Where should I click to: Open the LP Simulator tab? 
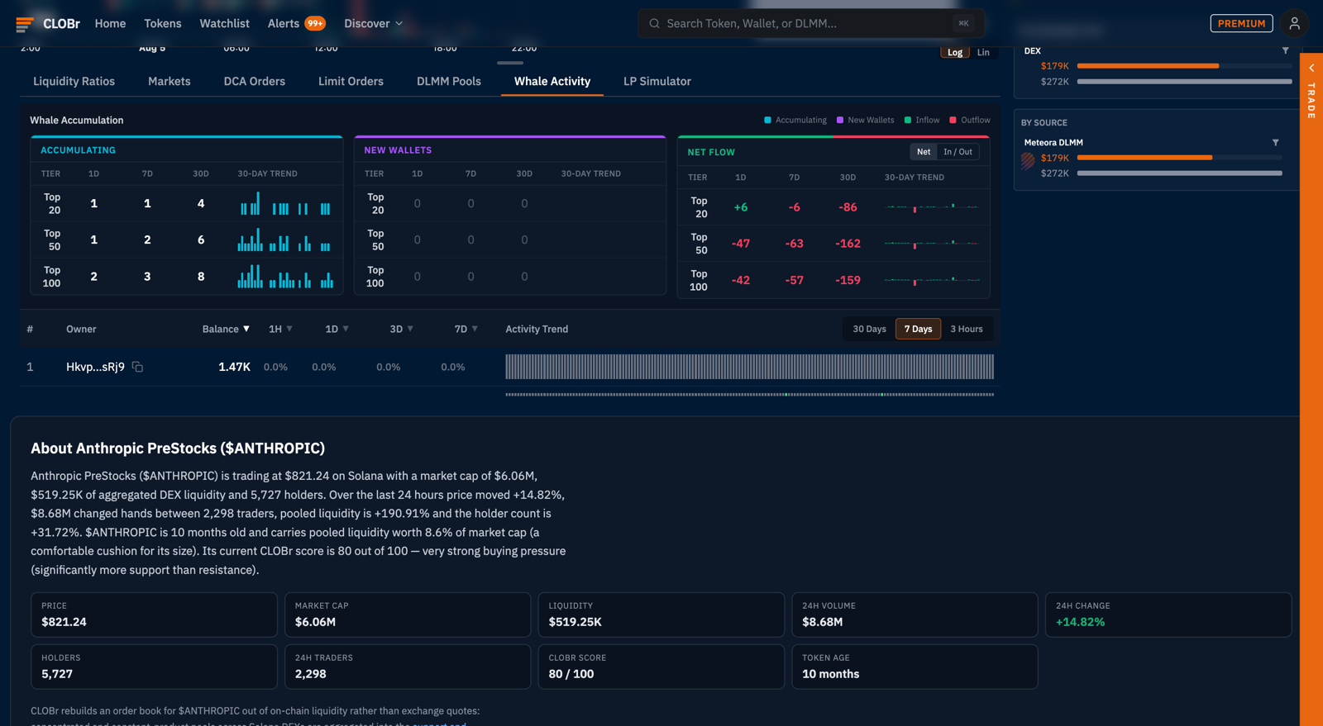pos(657,81)
